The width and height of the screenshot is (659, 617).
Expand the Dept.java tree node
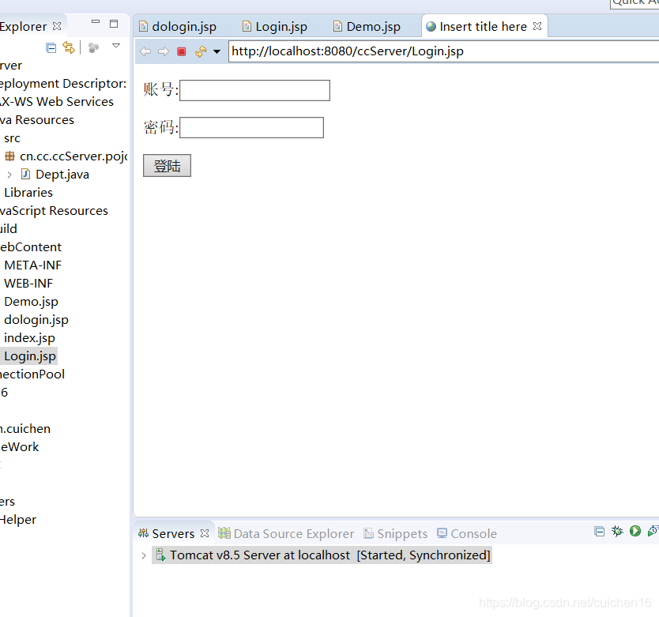9,175
